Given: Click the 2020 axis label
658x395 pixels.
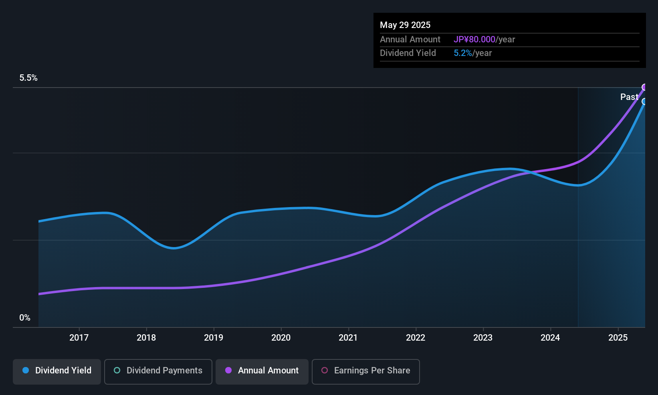Looking at the screenshot, I should [x=281, y=337].
